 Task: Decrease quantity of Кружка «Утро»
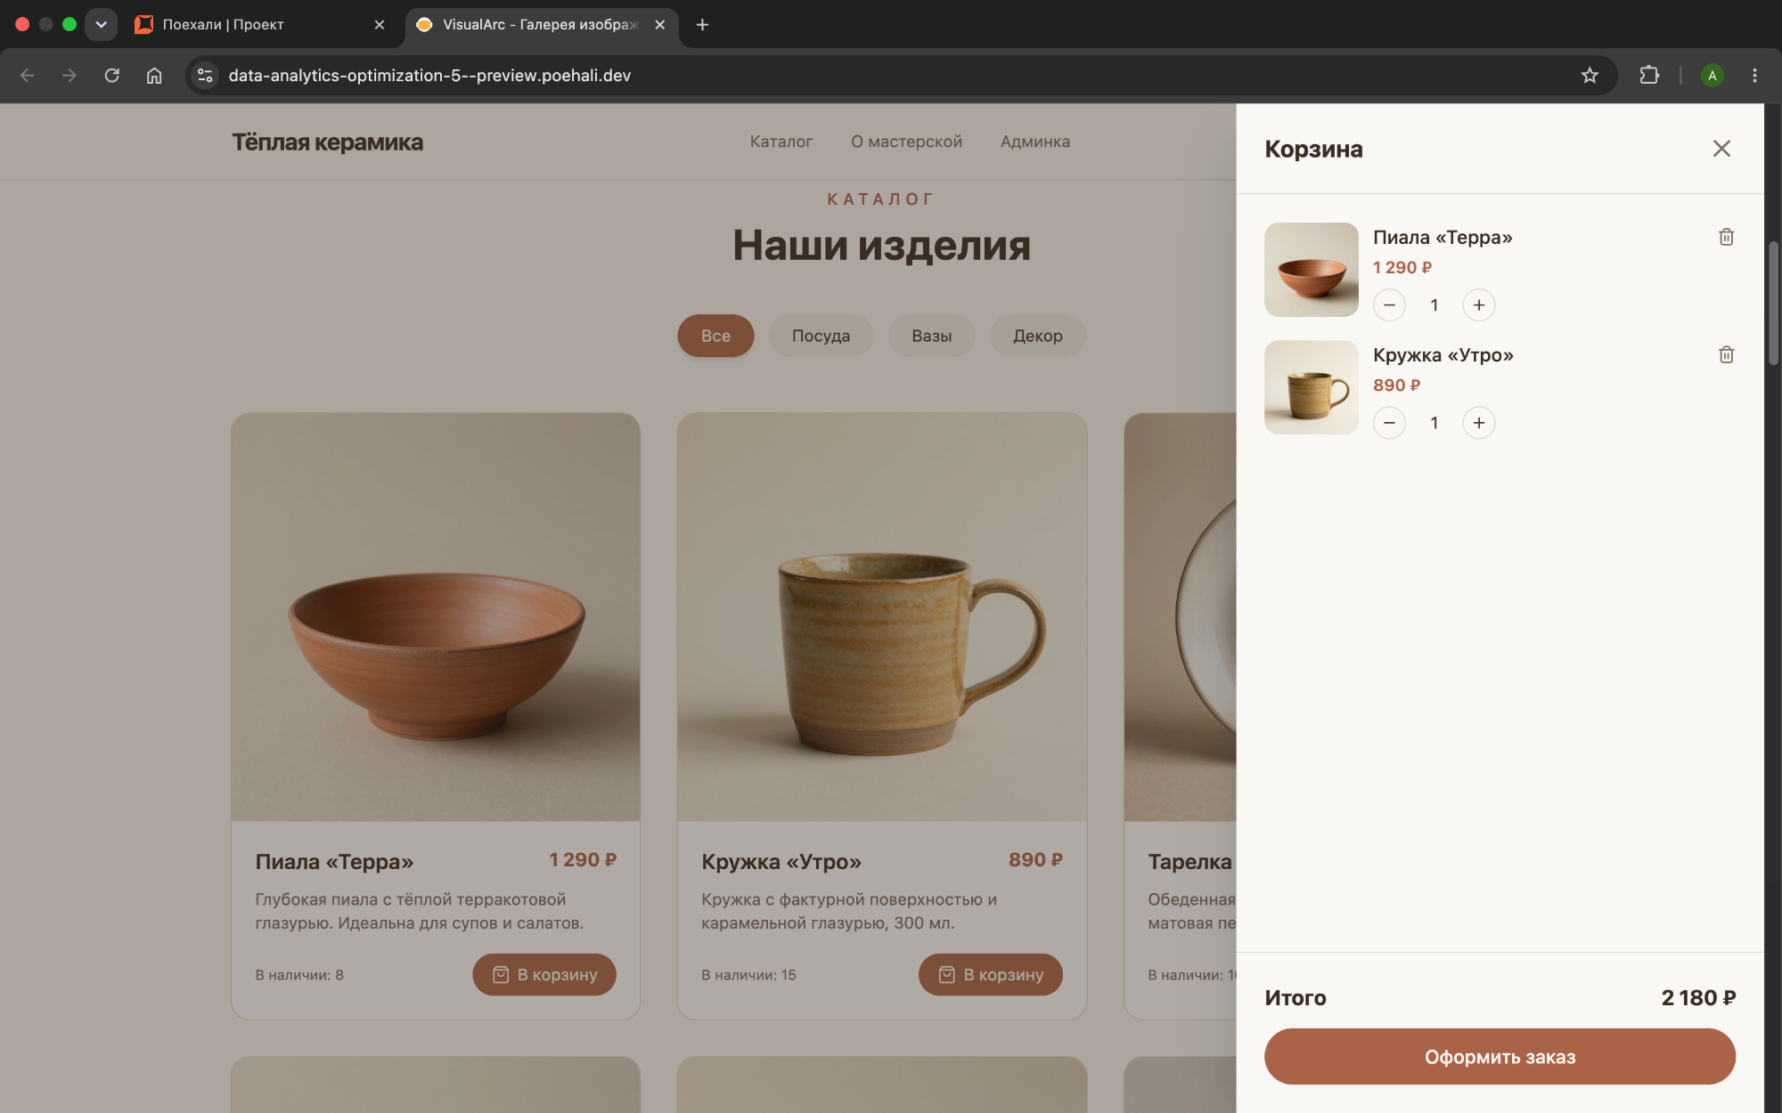[1389, 423]
